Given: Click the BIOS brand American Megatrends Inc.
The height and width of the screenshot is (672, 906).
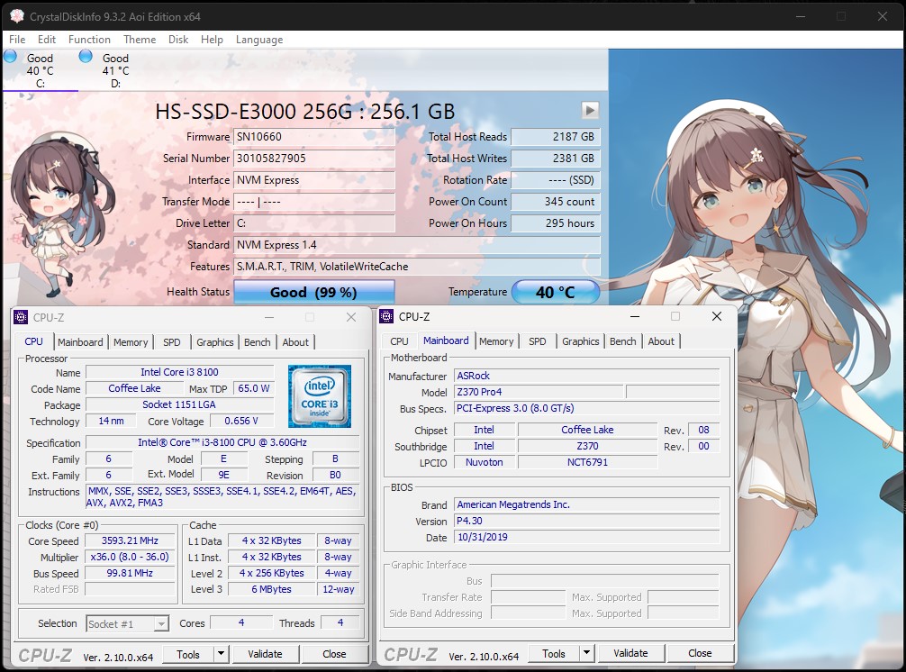Looking at the screenshot, I should coord(587,504).
